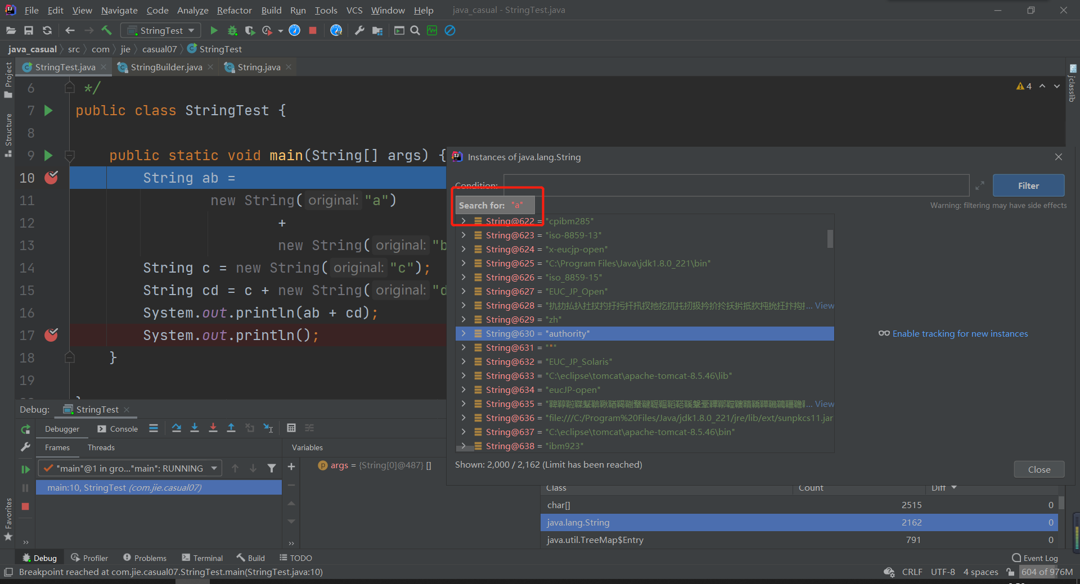Click the Close button in instances dialog
The height and width of the screenshot is (584, 1080).
1039,469
